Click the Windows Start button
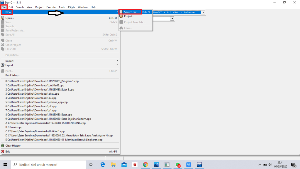The width and height of the screenshot is (300, 169). coord(5,165)
